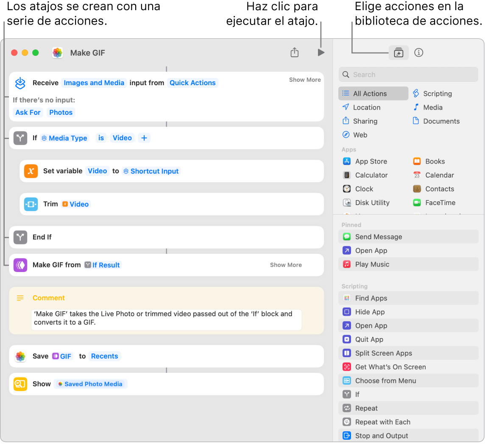Viewport: 485px width, 444px height.
Task: Show shortcut details with info icon
Action: (x=418, y=53)
